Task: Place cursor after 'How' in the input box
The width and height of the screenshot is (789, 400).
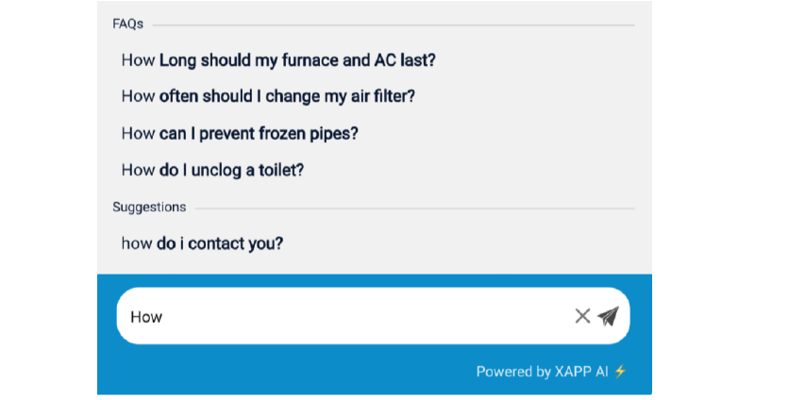Action: [163, 316]
